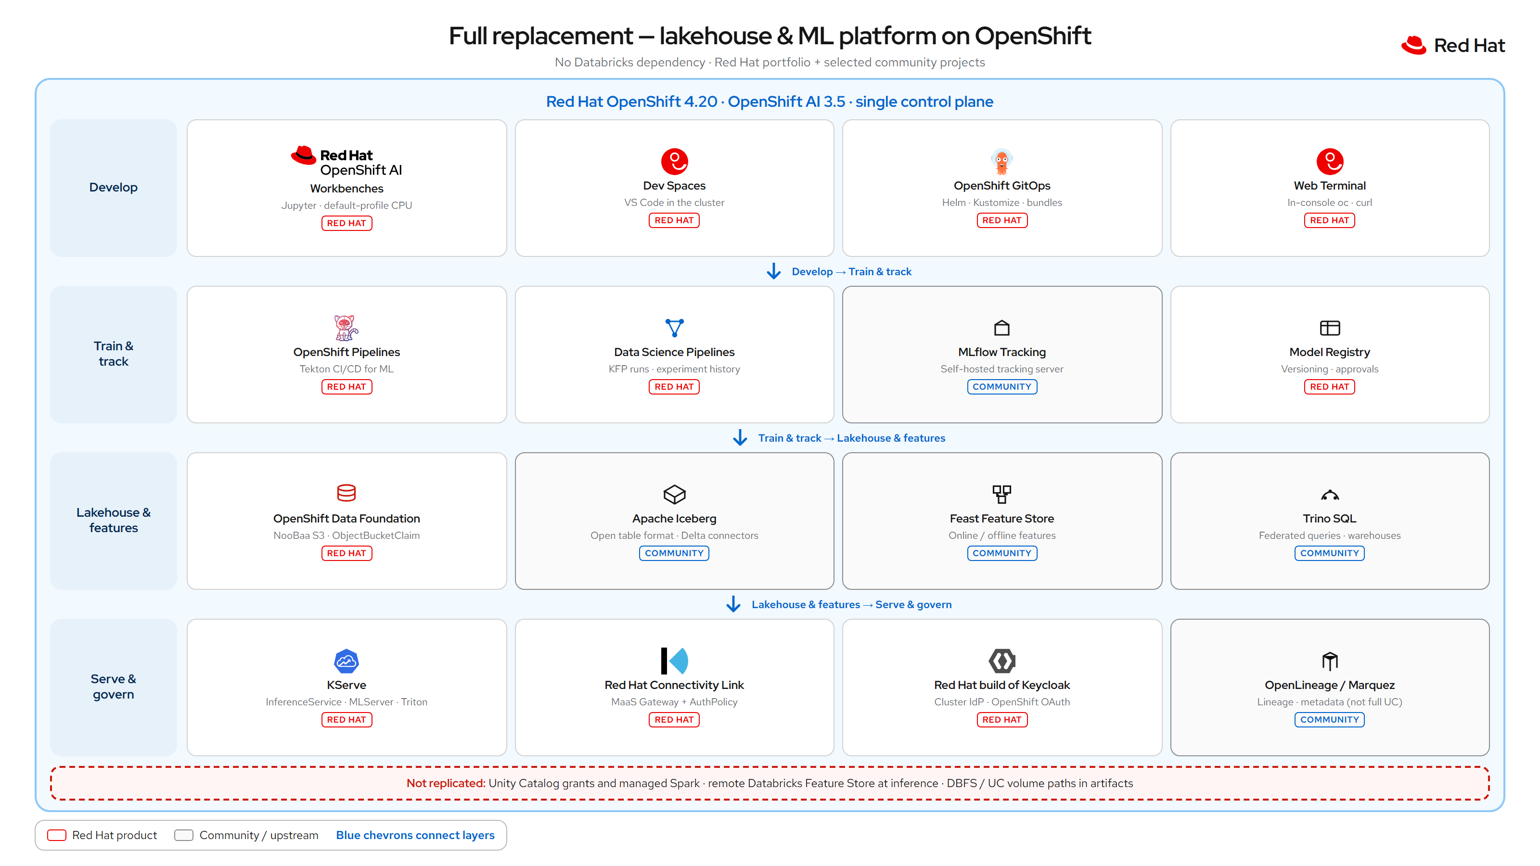Click the COMMUNITY badge under Apache Iceberg
The height and width of the screenshot is (866, 1540).
[674, 553]
